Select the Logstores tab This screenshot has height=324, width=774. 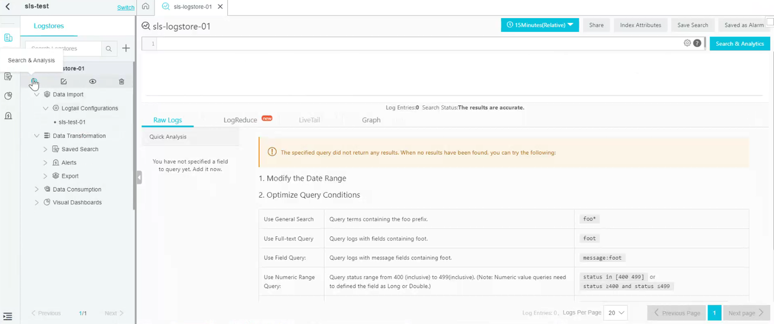pyautogui.click(x=49, y=26)
